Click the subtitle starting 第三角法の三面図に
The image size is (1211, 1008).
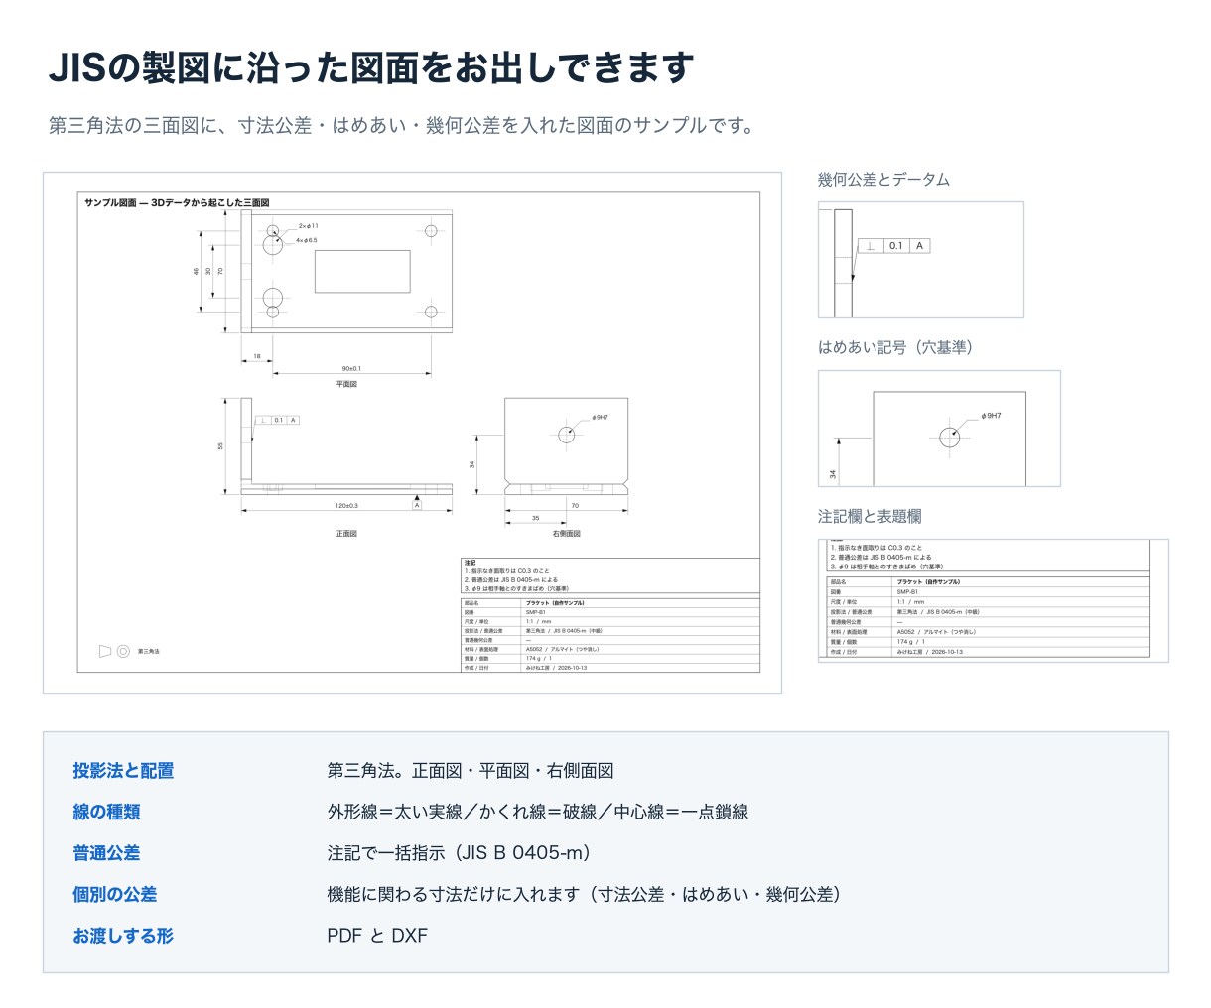(x=404, y=126)
